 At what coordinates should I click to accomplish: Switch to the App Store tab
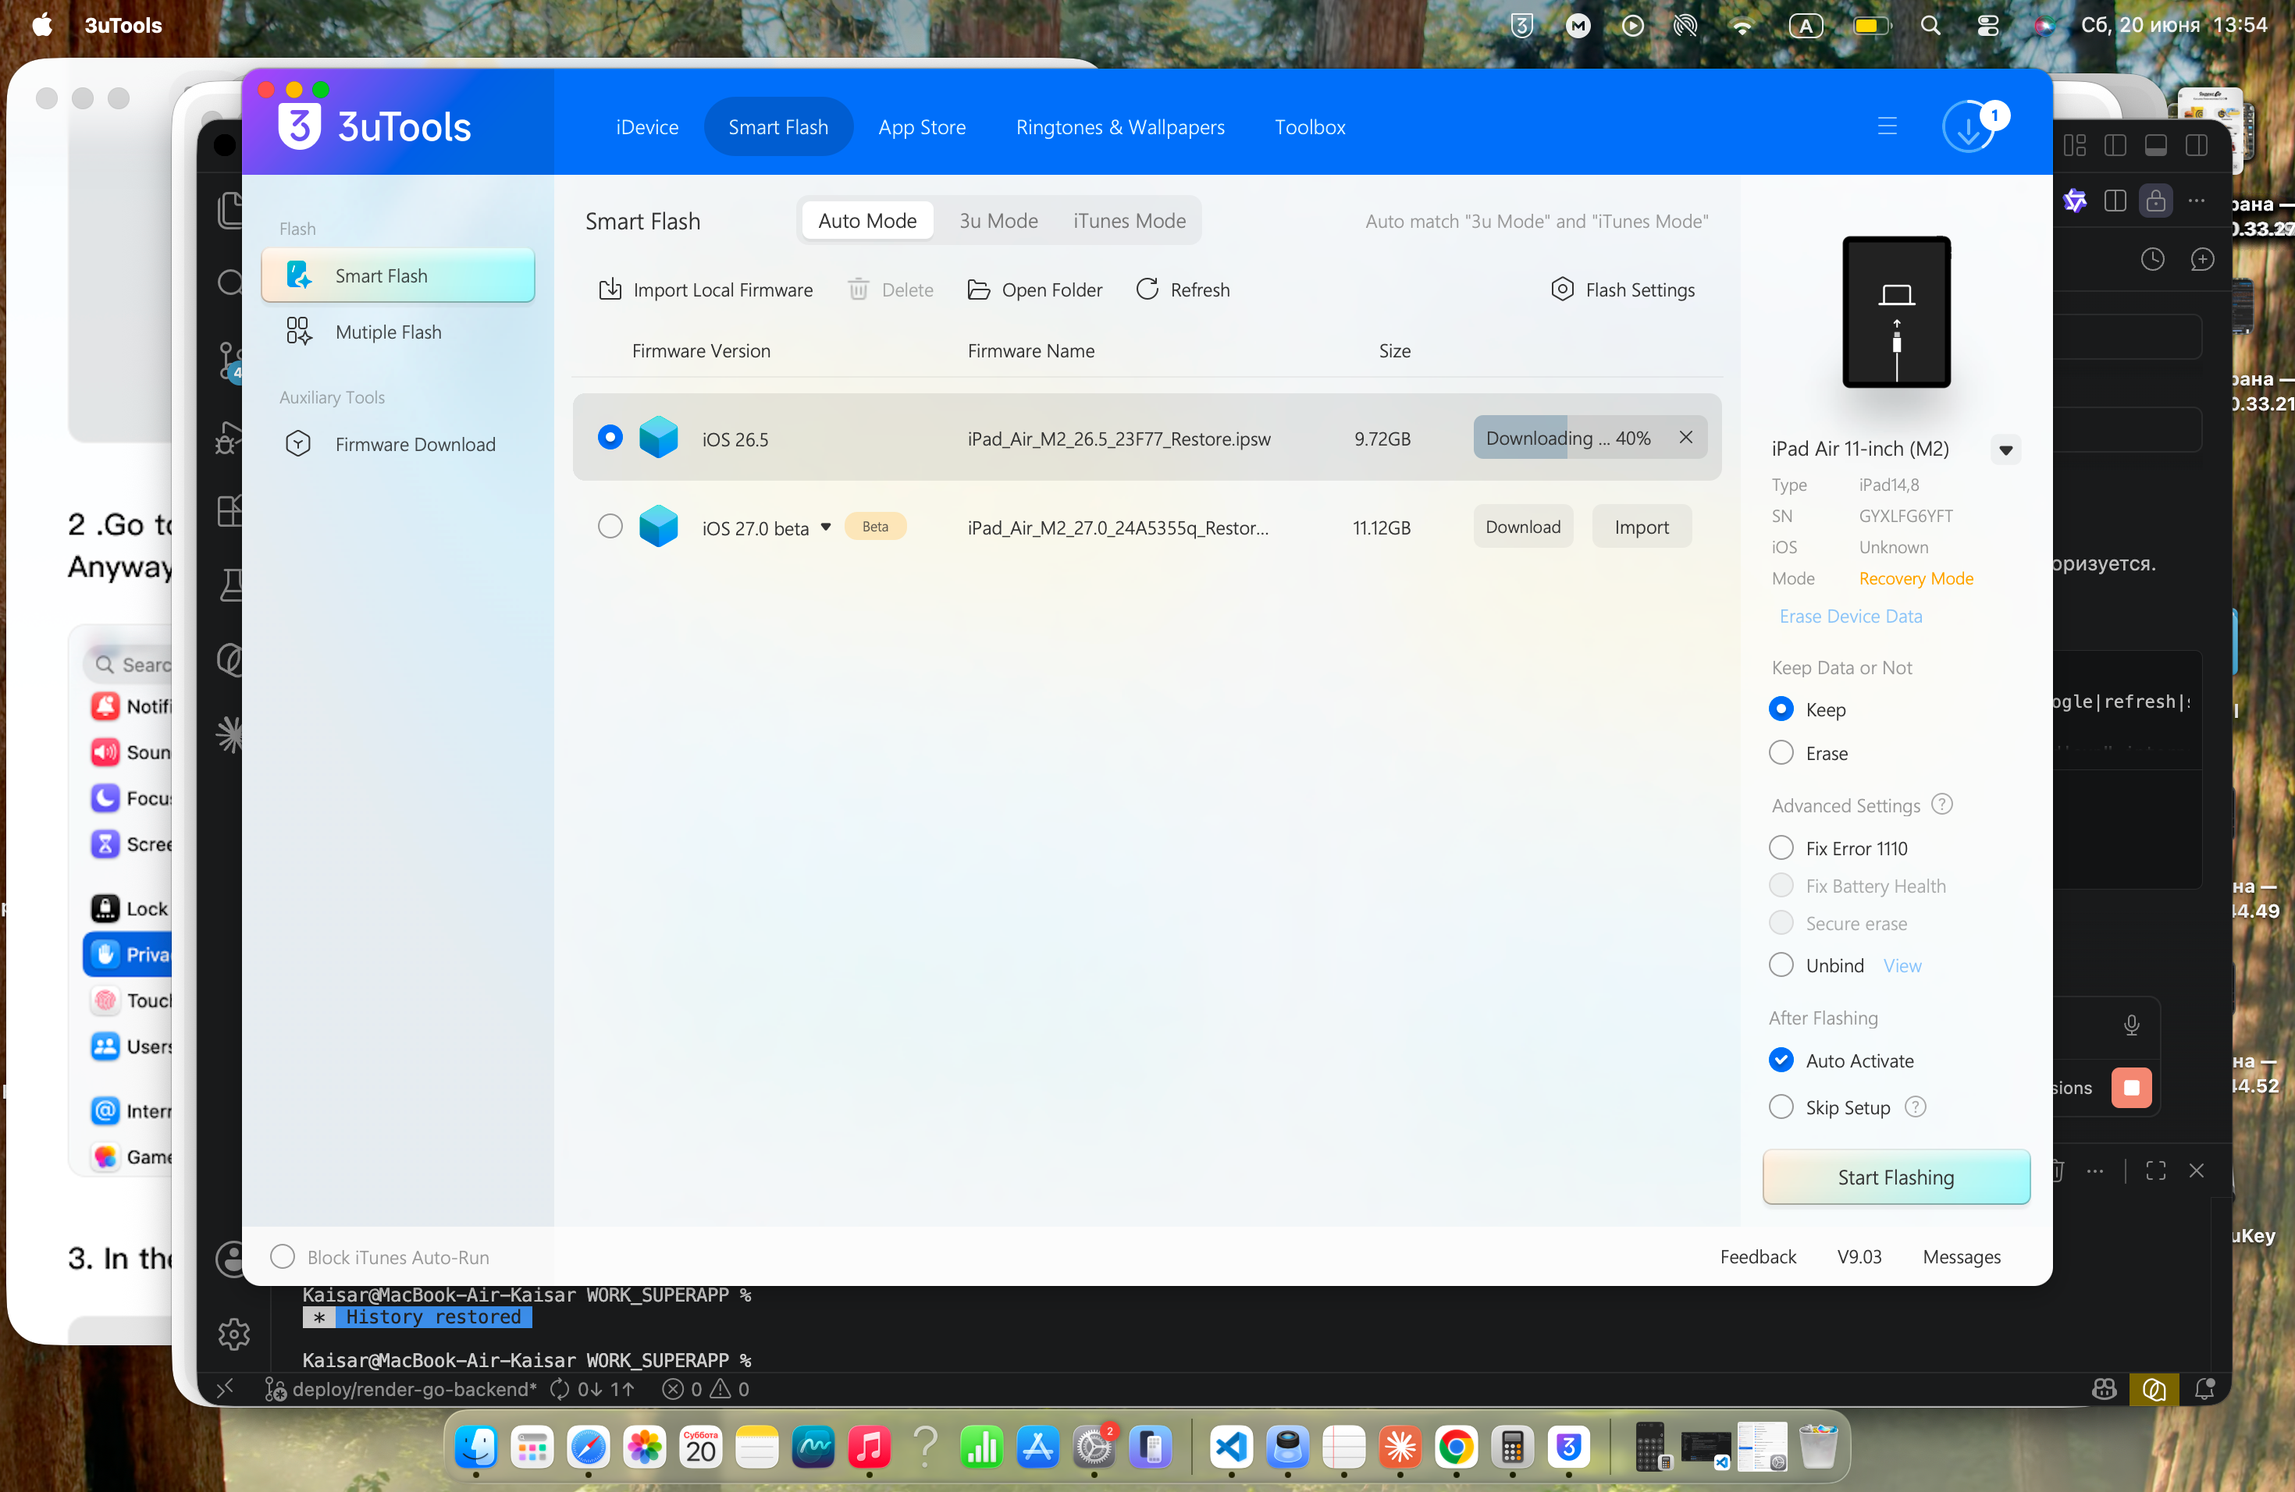click(x=922, y=126)
